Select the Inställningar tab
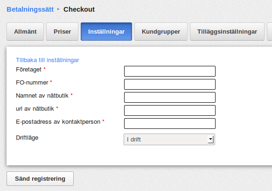Screen dimensions: 272x191 (x=106, y=32)
